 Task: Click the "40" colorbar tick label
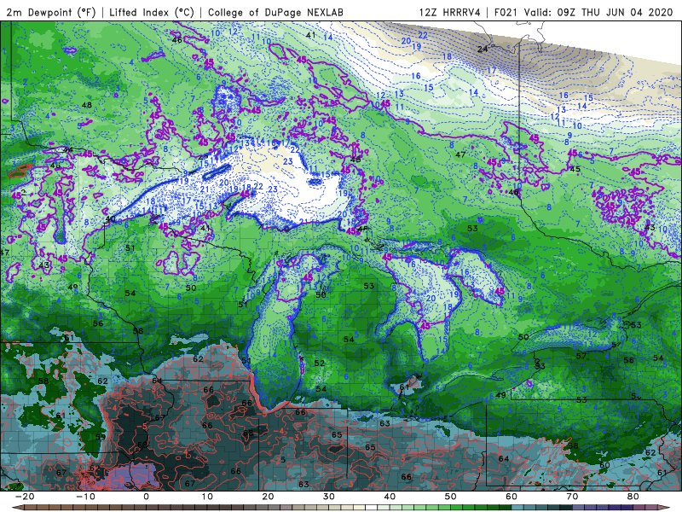[x=390, y=497]
